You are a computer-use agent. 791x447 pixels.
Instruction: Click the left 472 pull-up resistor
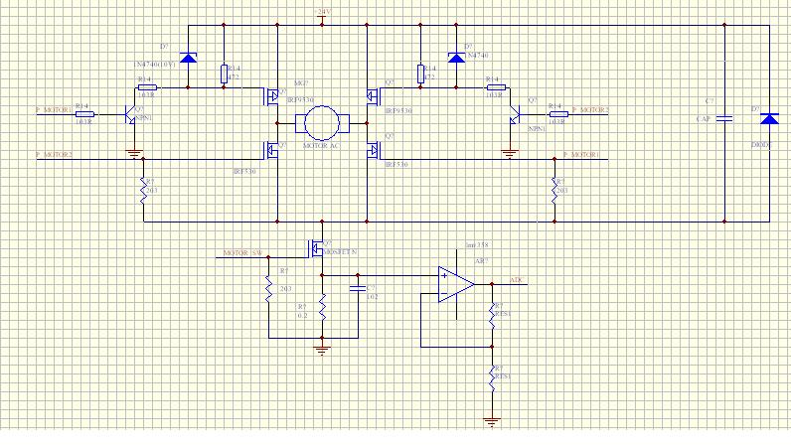(x=224, y=72)
